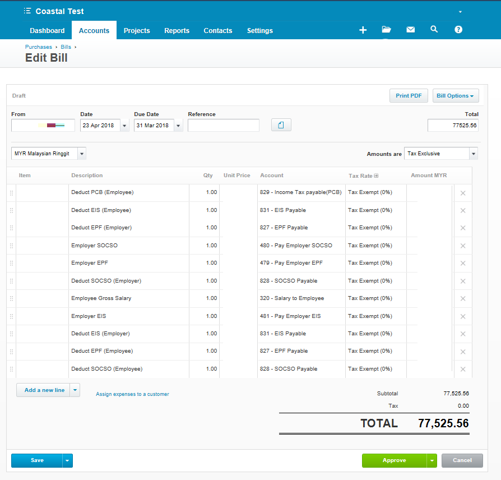Delete the Deduct PCB (Employee) line
The height and width of the screenshot is (480, 501).
point(463,193)
